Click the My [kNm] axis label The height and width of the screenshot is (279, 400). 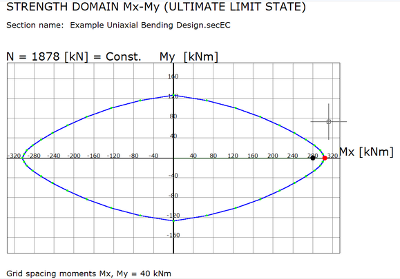(x=189, y=56)
